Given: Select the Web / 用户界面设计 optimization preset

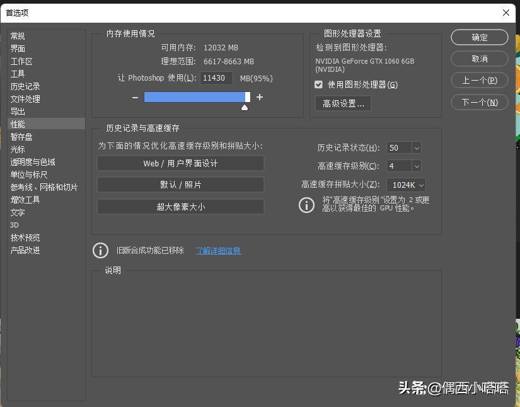Looking at the screenshot, I should click(180, 163).
